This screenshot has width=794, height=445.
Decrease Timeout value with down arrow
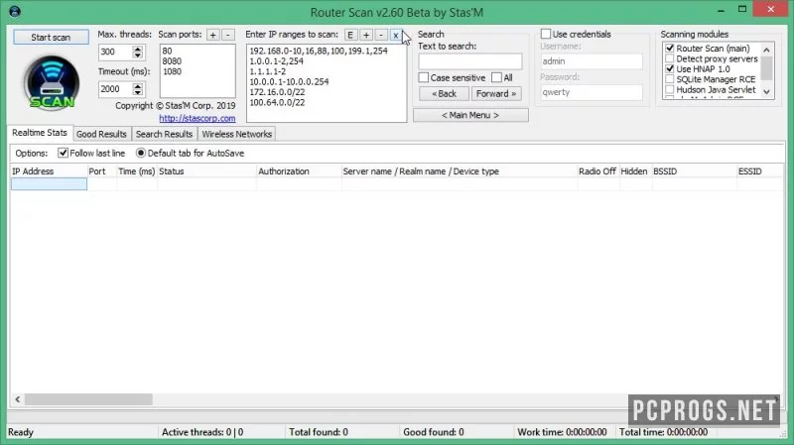[x=138, y=92]
